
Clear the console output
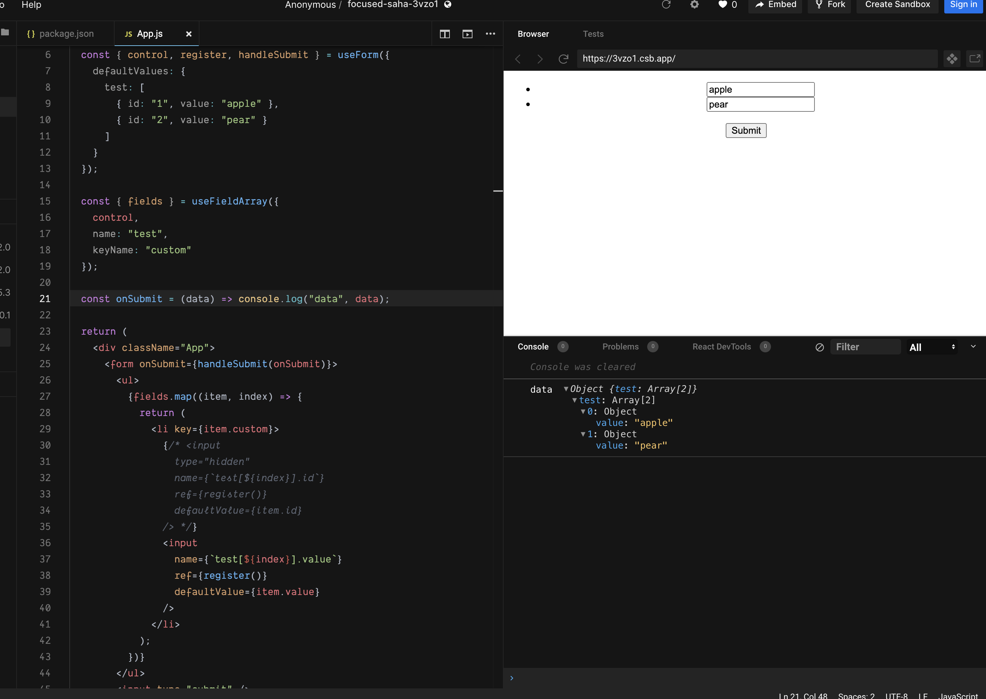click(819, 347)
